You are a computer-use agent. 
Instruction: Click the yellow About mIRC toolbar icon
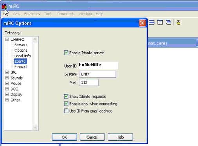point(178,22)
